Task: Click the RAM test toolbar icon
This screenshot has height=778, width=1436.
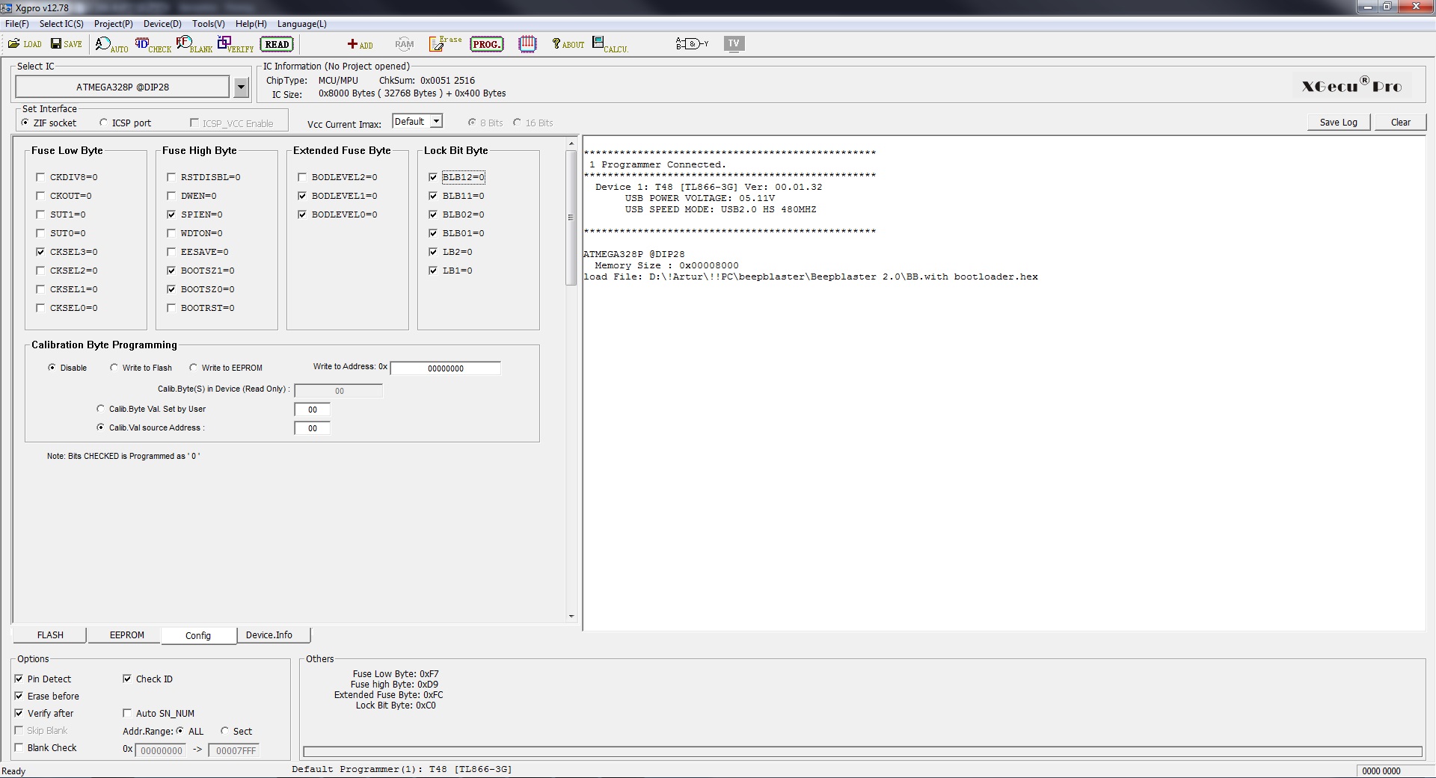Action: click(x=404, y=44)
